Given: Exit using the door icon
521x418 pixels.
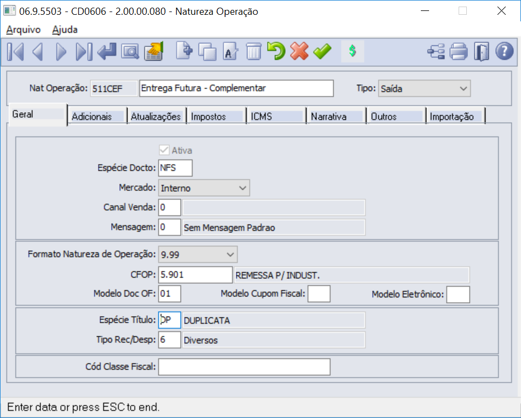Looking at the screenshot, I should 482,51.
